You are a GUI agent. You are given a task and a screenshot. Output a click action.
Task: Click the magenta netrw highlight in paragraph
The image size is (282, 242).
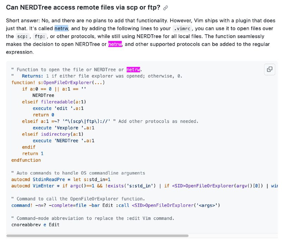(115, 44)
